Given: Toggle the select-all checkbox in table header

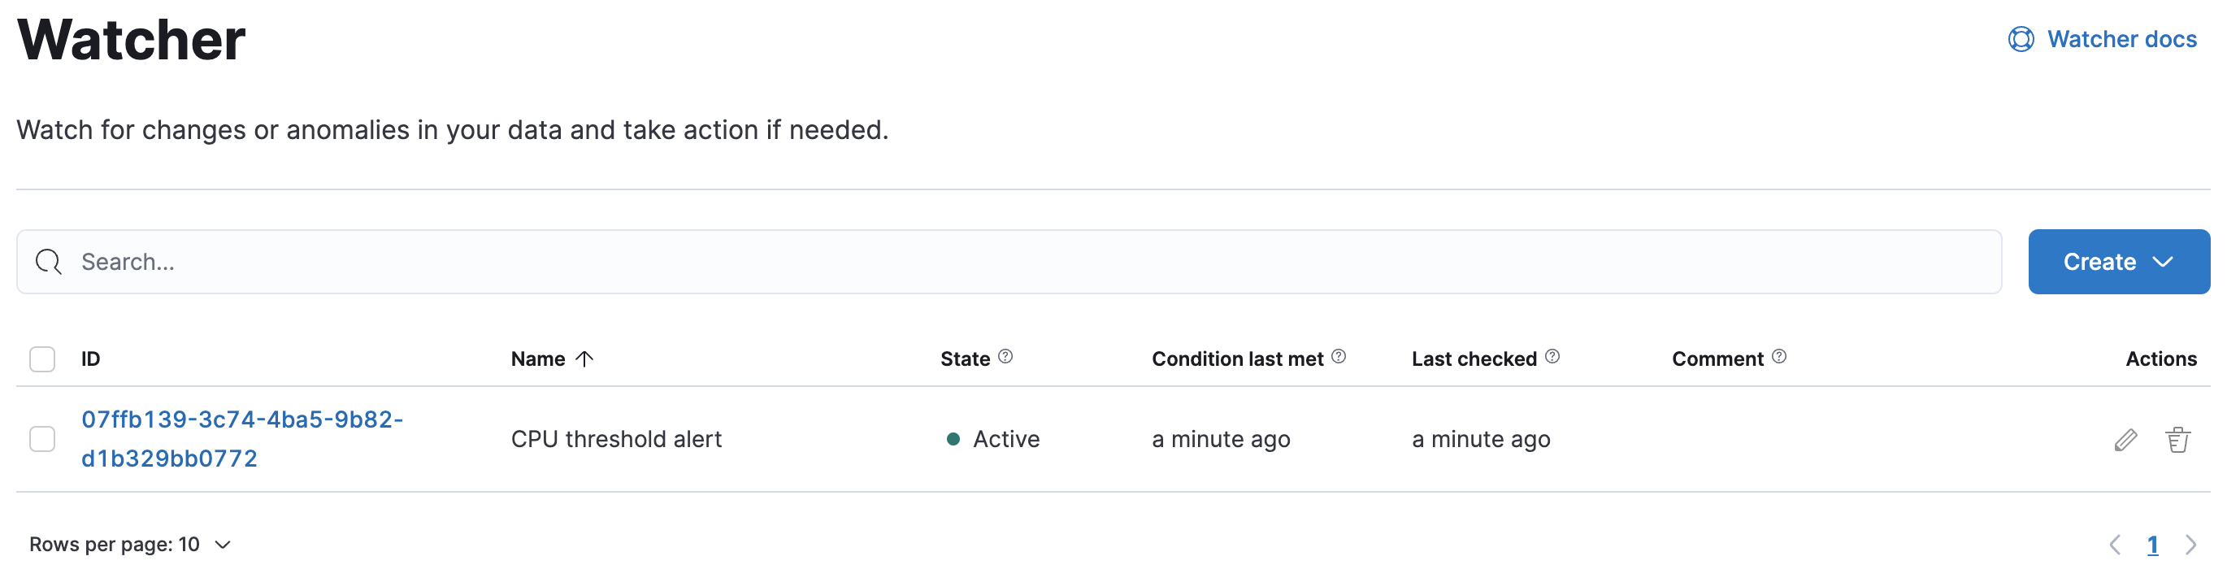Looking at the screenshot, I should (x=42, y=359).
